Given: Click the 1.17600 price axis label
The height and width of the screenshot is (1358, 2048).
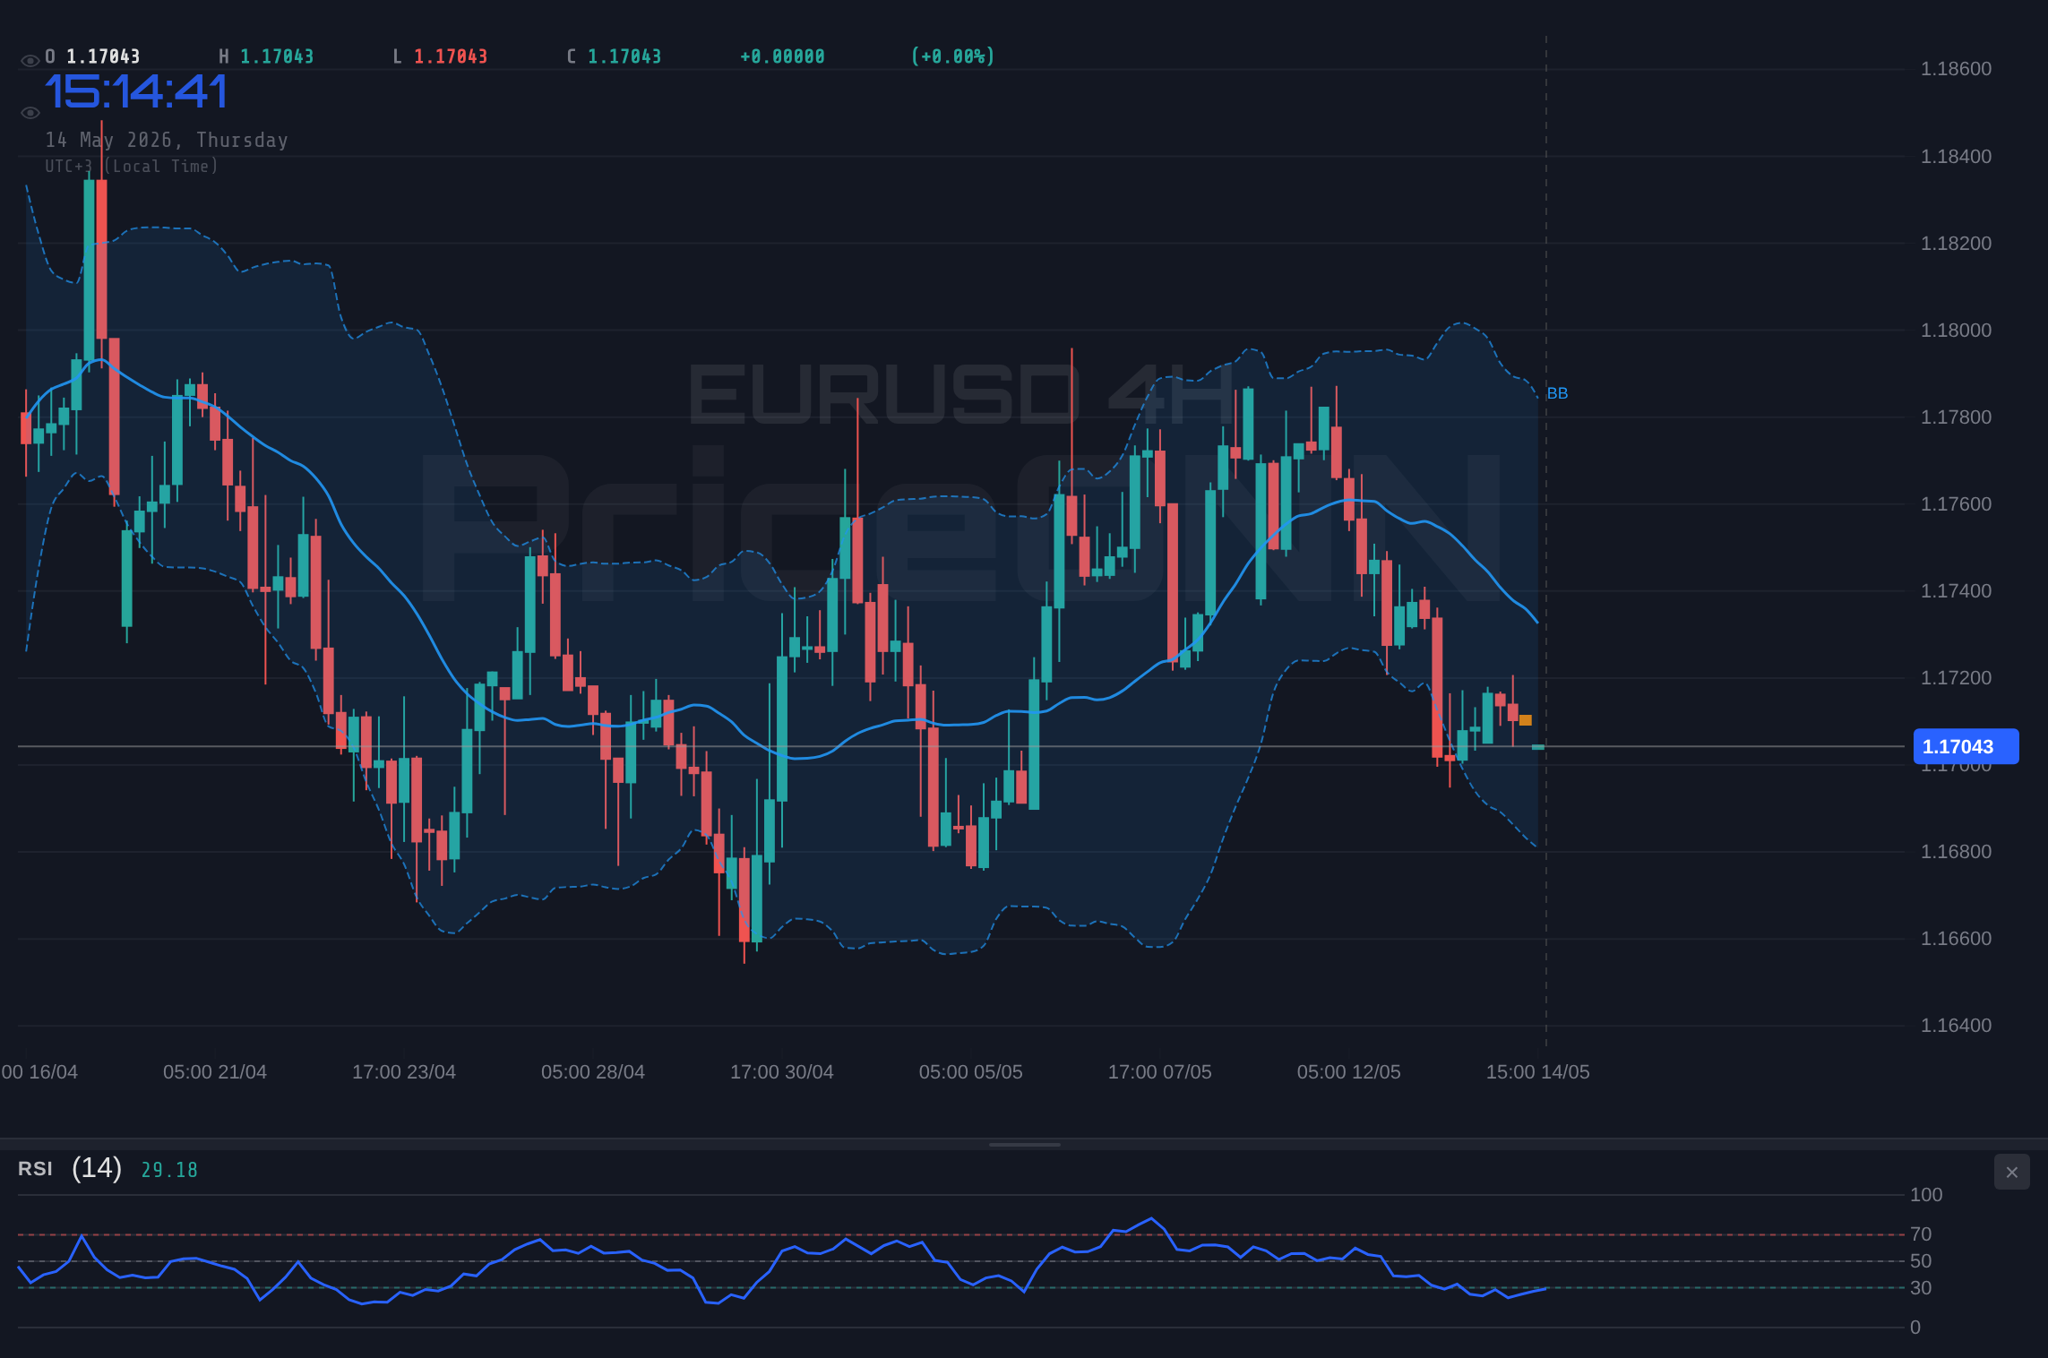Looking at the screenshot, I should coord(1956,504).
